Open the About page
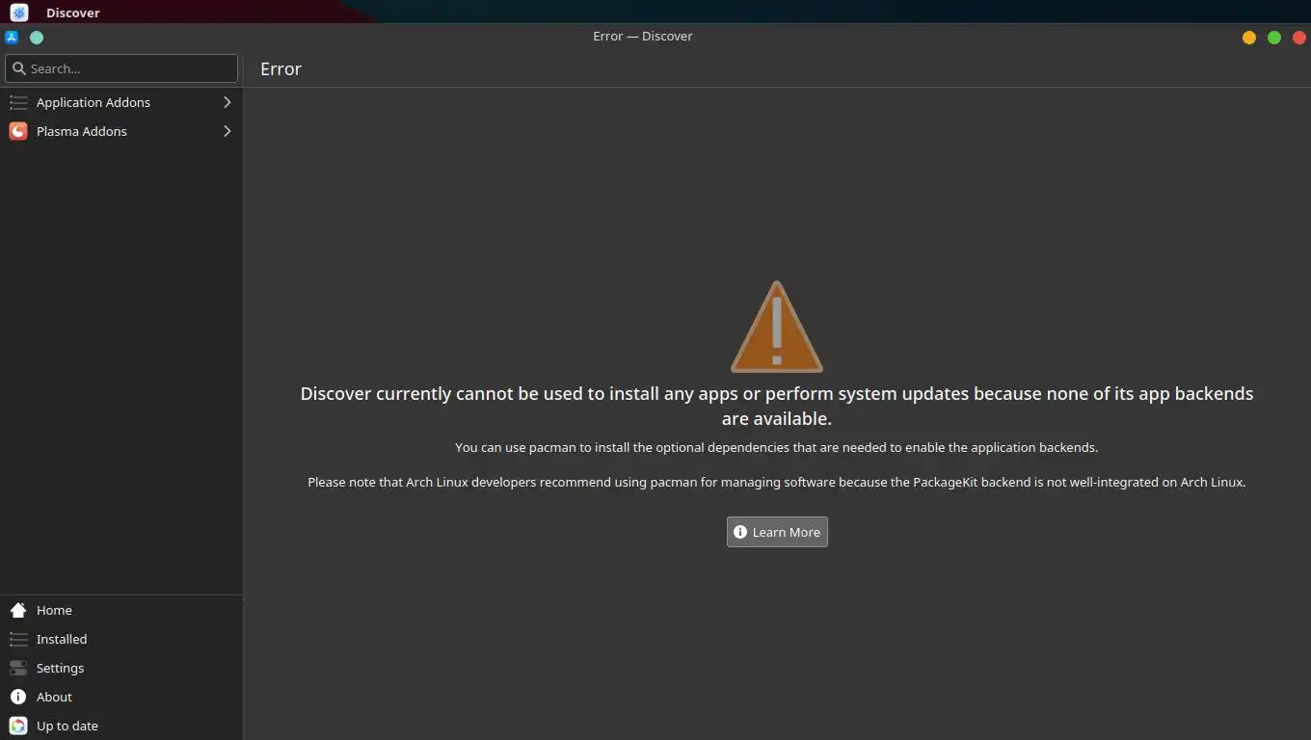 pos(121,697)
